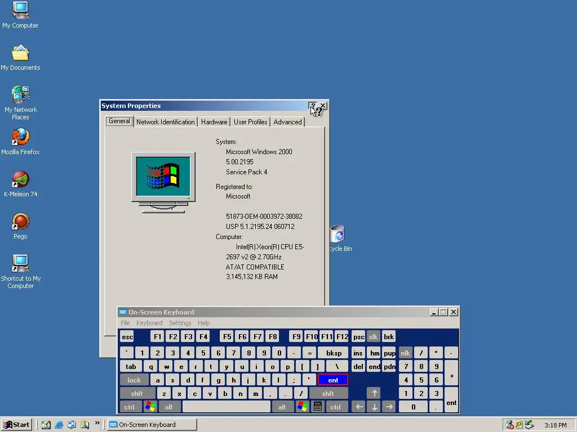The width and height of the screenshot is (577, 432).
Task: Click the right Windows logo key
Action: pos(303,407)
